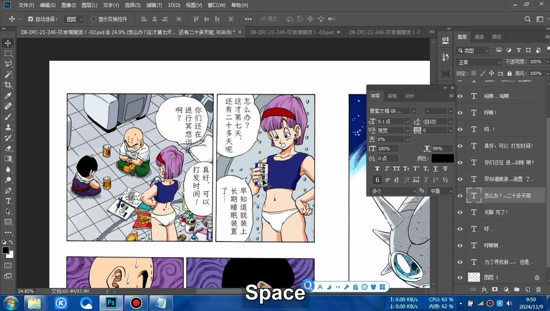Select the Pen tool
This screenshot has width=550, height=311.
pyautogui.click(x=8, y=190)
